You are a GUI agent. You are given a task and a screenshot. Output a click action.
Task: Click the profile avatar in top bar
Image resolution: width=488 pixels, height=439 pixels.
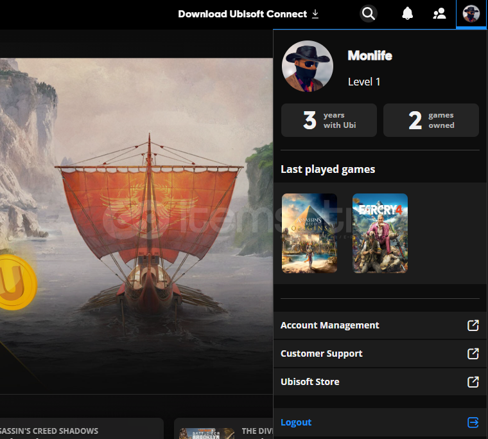471,13
